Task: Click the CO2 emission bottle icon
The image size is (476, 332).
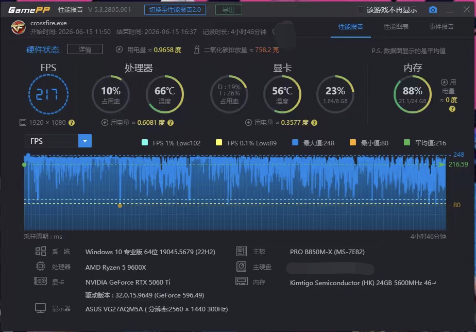Action: pyautogui.click(x=197, y=49)
